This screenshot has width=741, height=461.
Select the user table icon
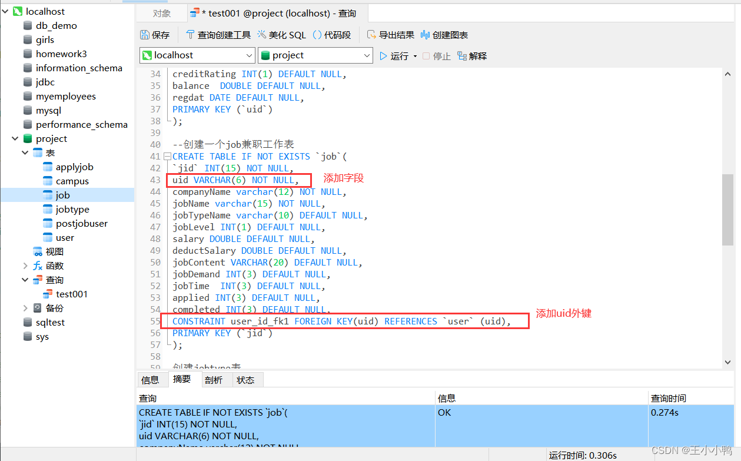tap(48, 237)
